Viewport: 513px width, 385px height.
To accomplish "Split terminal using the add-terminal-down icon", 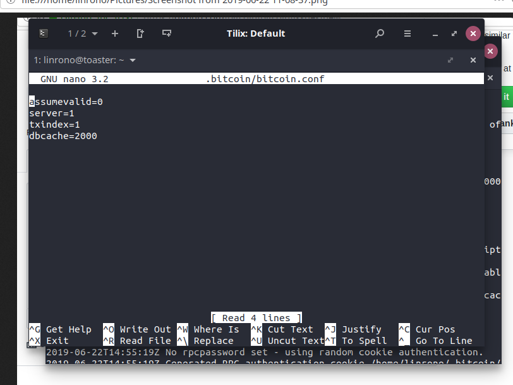I will pyautogui.click(x=166, y=34).
